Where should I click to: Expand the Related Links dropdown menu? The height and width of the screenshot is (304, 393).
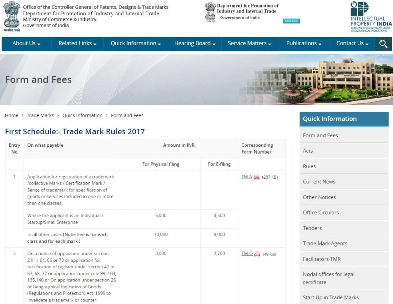[78, 43]
